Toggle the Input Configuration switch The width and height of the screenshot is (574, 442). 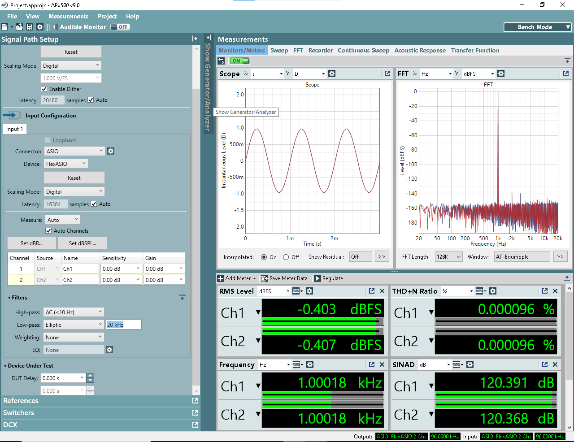pyautogui.click(x=12, y=115)
